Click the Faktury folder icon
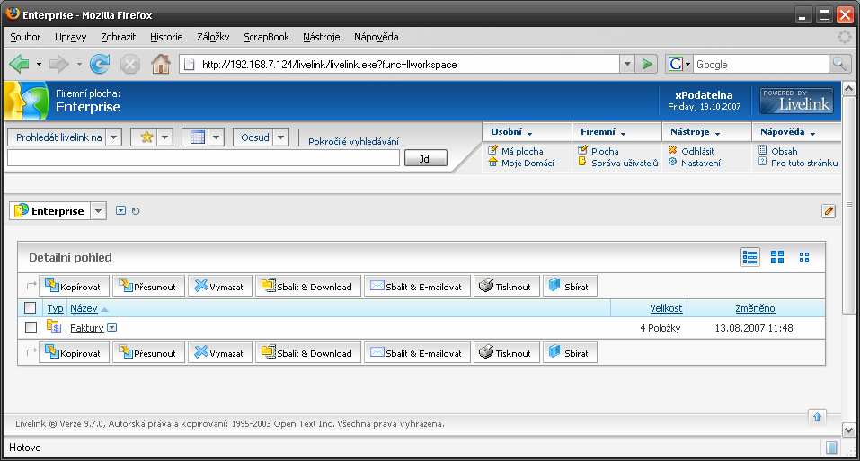The width and height of the screenshot is (860, 461). point(54,327)
